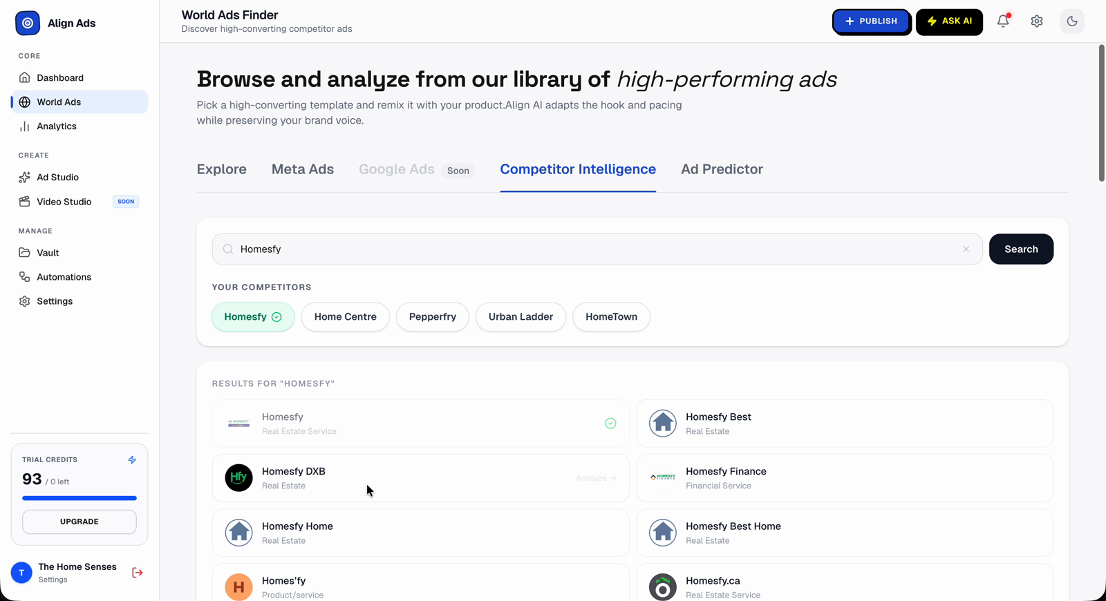Click the Homesfy DXB logo thumbnail

tap(238, 478)
